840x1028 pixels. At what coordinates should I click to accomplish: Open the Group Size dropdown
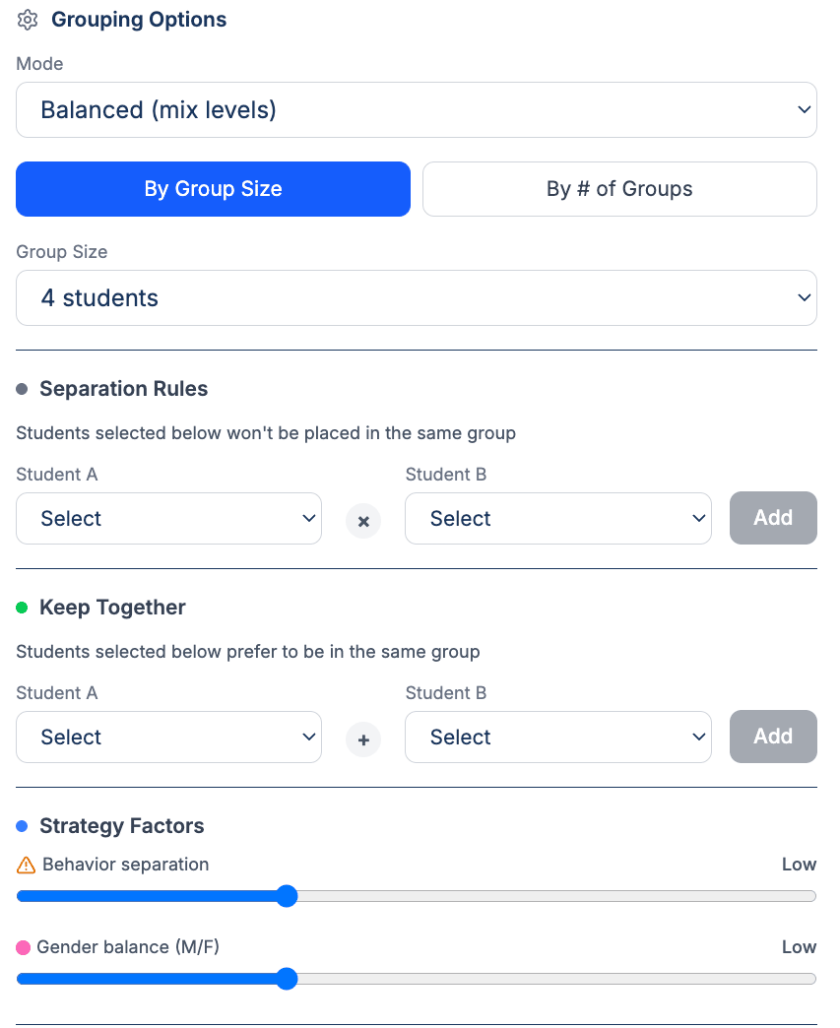416,298
